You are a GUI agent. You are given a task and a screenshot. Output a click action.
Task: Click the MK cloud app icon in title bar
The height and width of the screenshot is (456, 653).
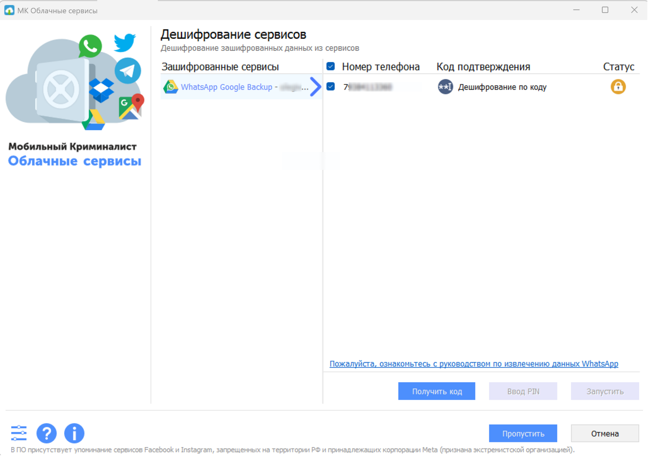[x=9, y=10]
